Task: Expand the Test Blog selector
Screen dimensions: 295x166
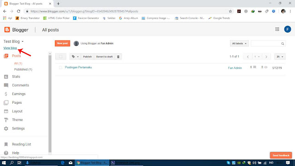Action: coord(13,41)
